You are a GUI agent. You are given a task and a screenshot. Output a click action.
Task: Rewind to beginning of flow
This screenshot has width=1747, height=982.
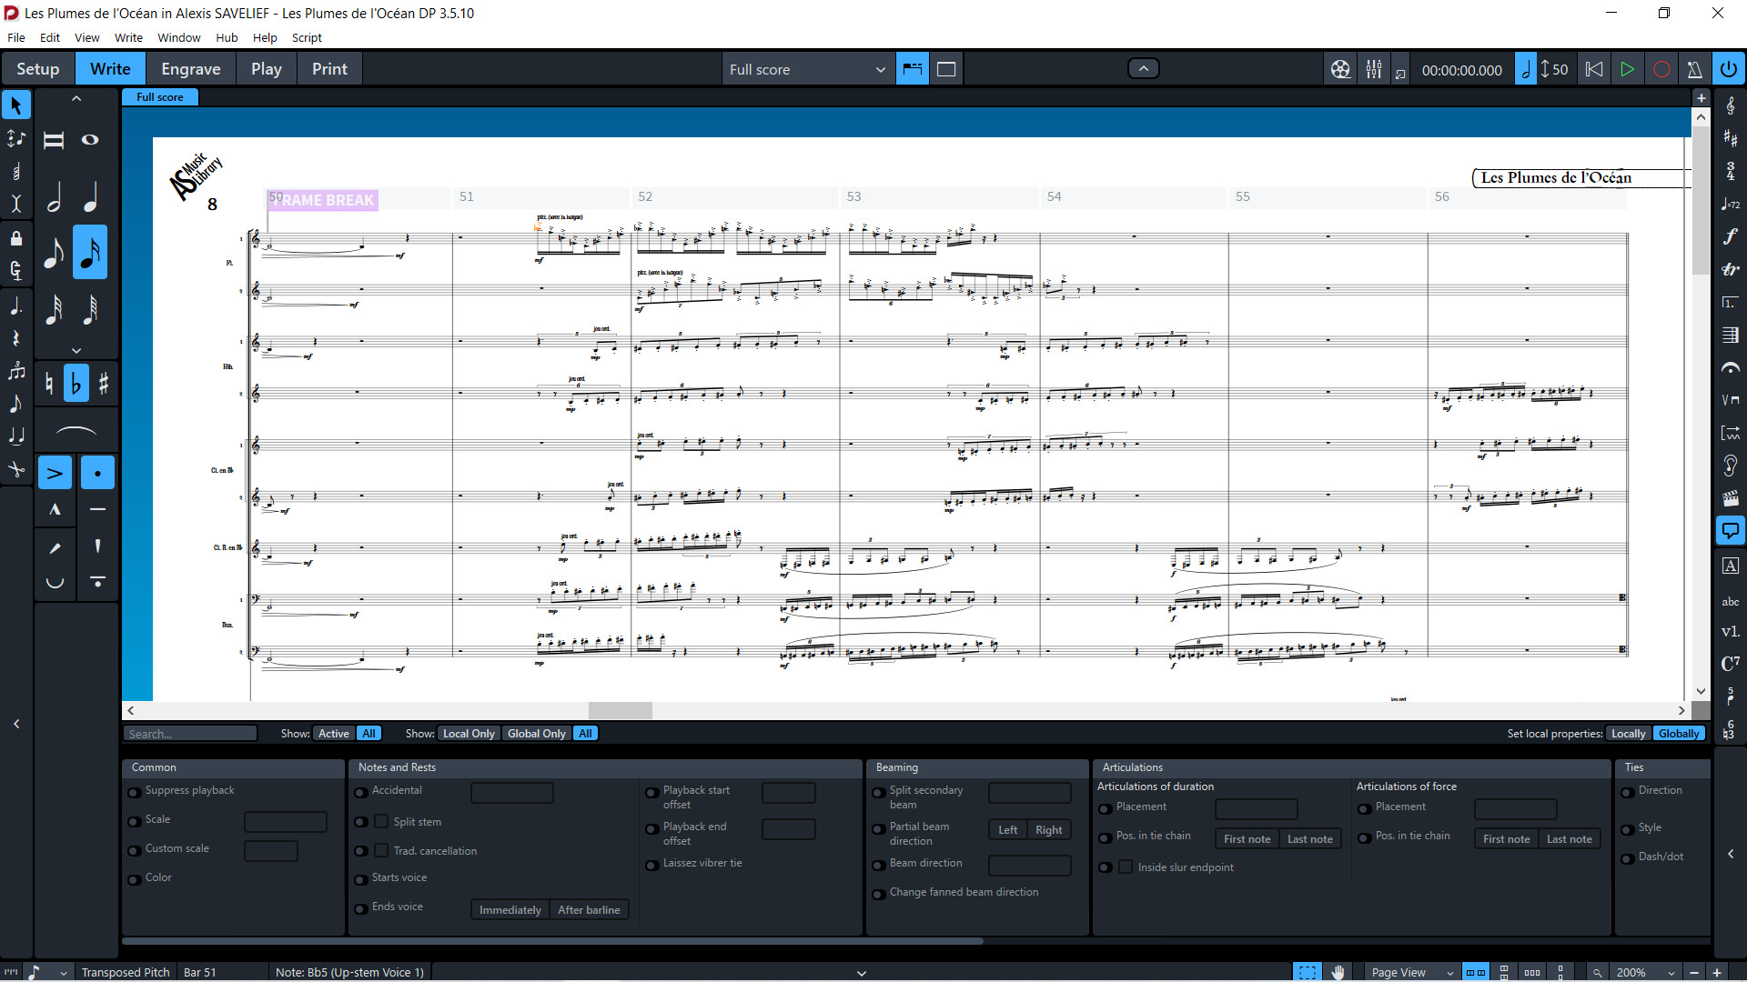click(1593, 69)
